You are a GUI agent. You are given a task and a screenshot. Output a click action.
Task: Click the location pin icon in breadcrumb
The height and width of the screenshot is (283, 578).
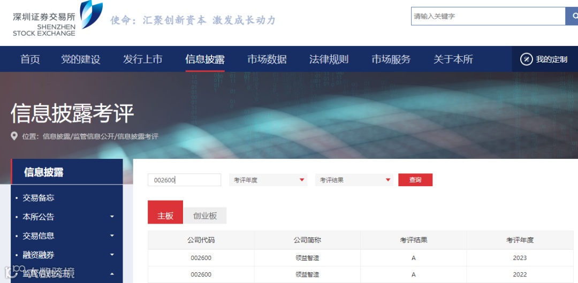pos(14,136)
